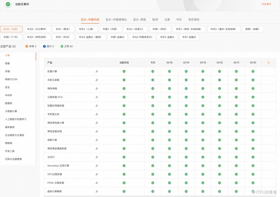Select region 华南3(广州)
280x197 pixels.
[x=11, y=37]
